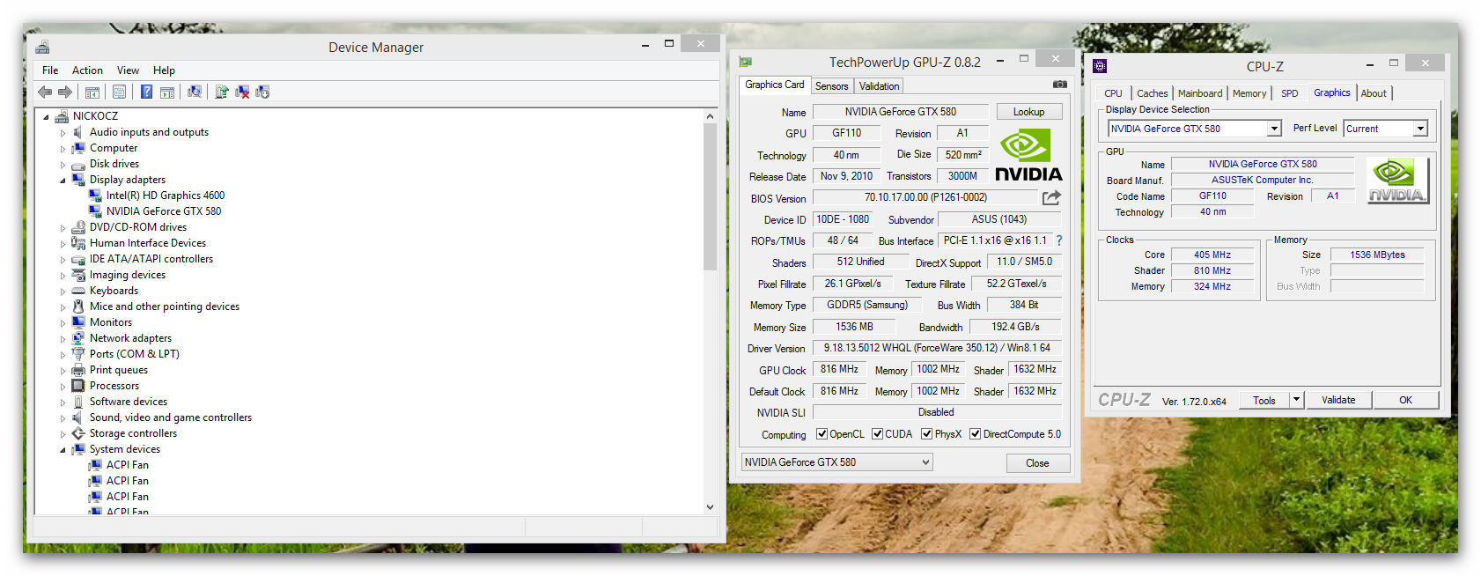Screen dimensions: 1481x576
Task: Click BIOS share/export arrow icon in GPU-Z
Action: pyautogui.click(x=1051, y=198)
